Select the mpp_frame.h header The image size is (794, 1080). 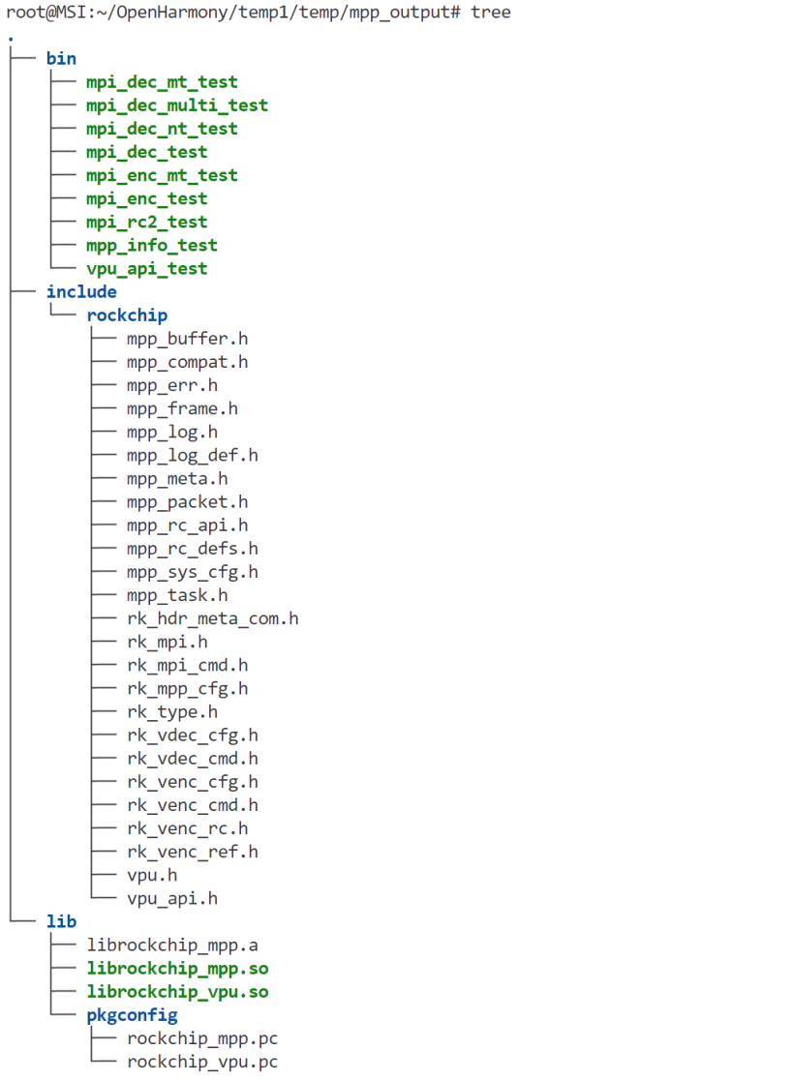click(182, 408)
